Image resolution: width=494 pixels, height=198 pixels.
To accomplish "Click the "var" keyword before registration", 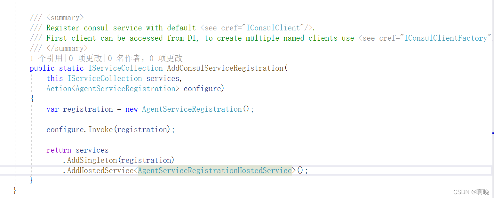I will (52, 109).
